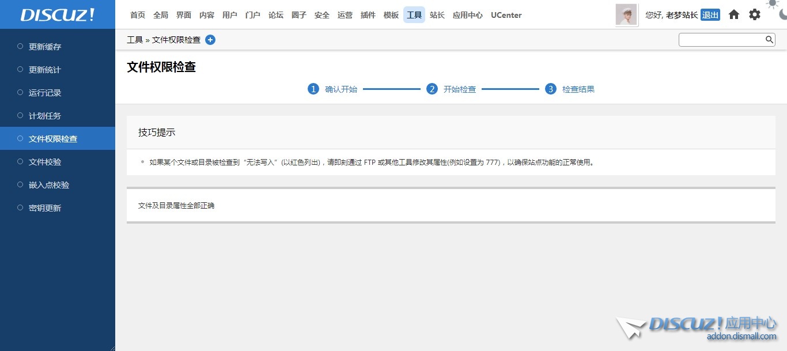
Task: Open the 论坛 top menu
Action: tap(276, 15)
